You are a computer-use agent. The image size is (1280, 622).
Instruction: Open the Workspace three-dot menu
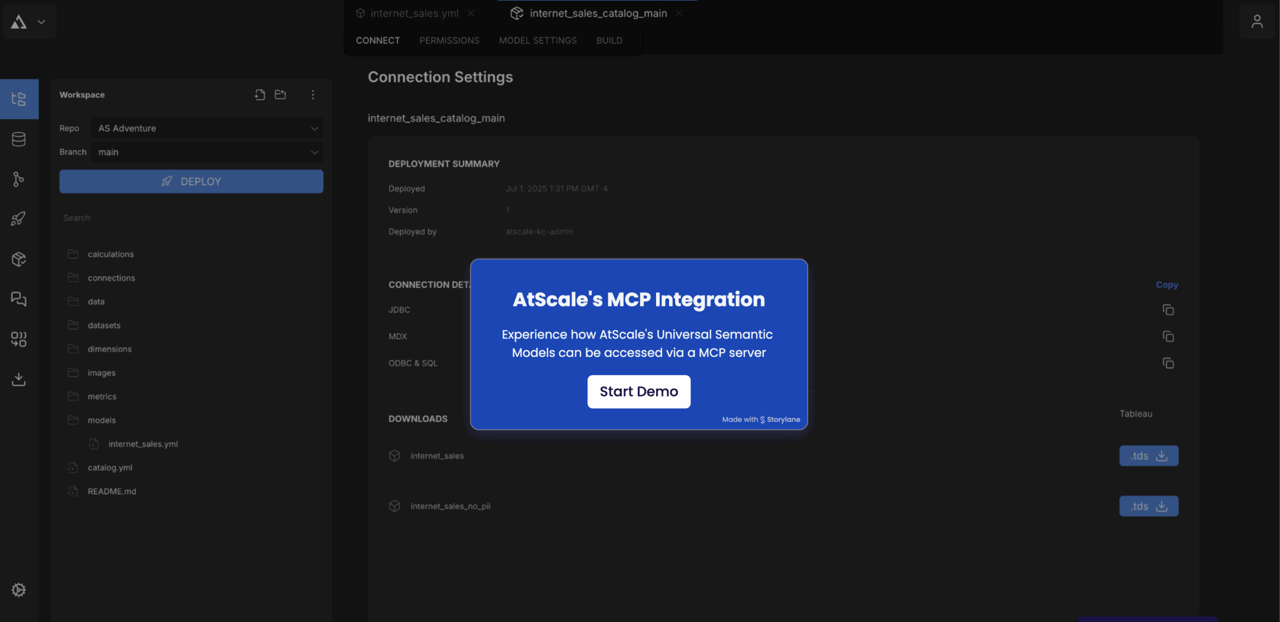tap(313, 94)
